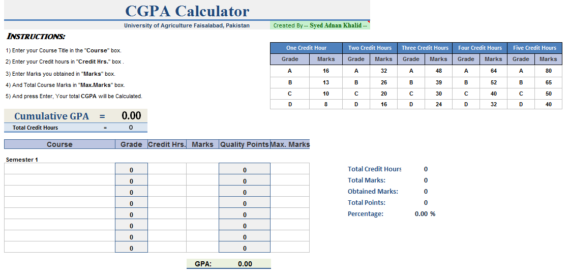Click last row Course input cell in Semester 1
Image resolution: width=569 pixels, height=275 pixels.
pos(59,247)
